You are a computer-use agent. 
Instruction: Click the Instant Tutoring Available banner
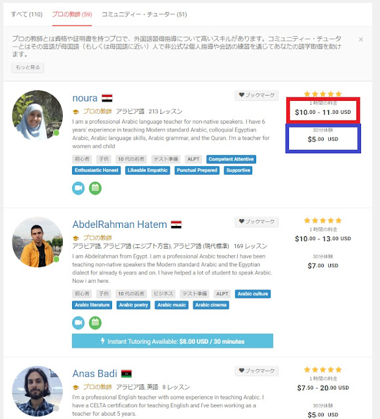pyautogui.click(x=172, y=341)
